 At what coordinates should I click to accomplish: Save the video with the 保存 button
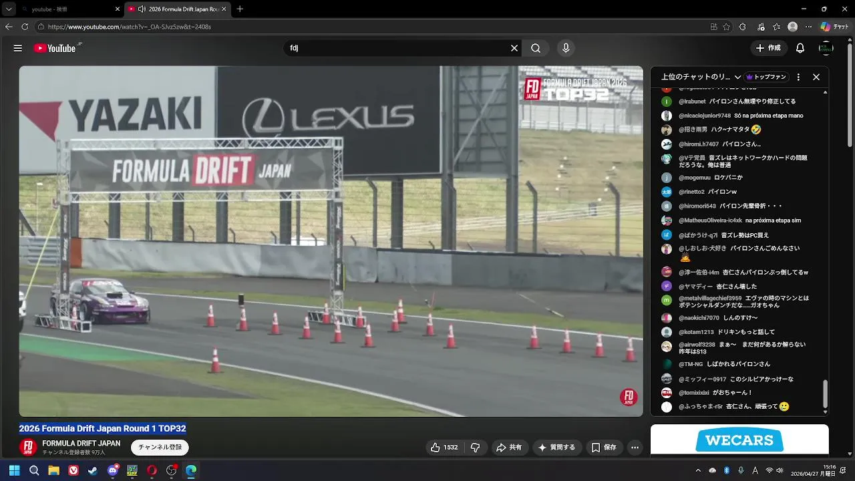(x=604, y=448)
